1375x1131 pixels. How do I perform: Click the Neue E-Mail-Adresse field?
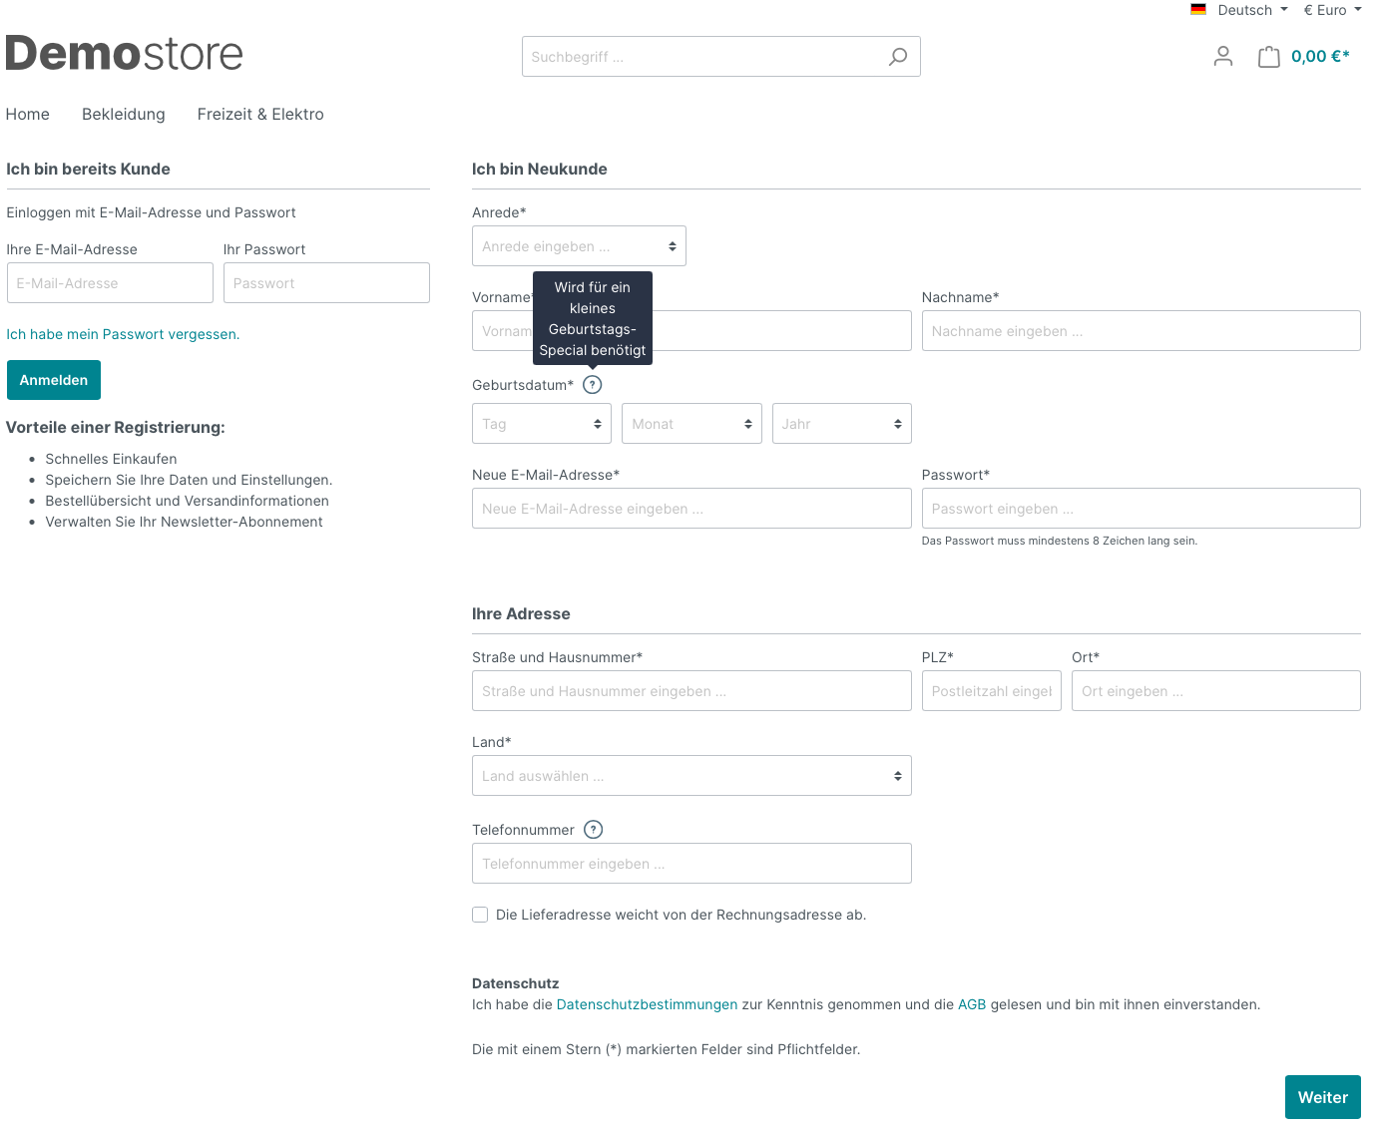point(691,509)
